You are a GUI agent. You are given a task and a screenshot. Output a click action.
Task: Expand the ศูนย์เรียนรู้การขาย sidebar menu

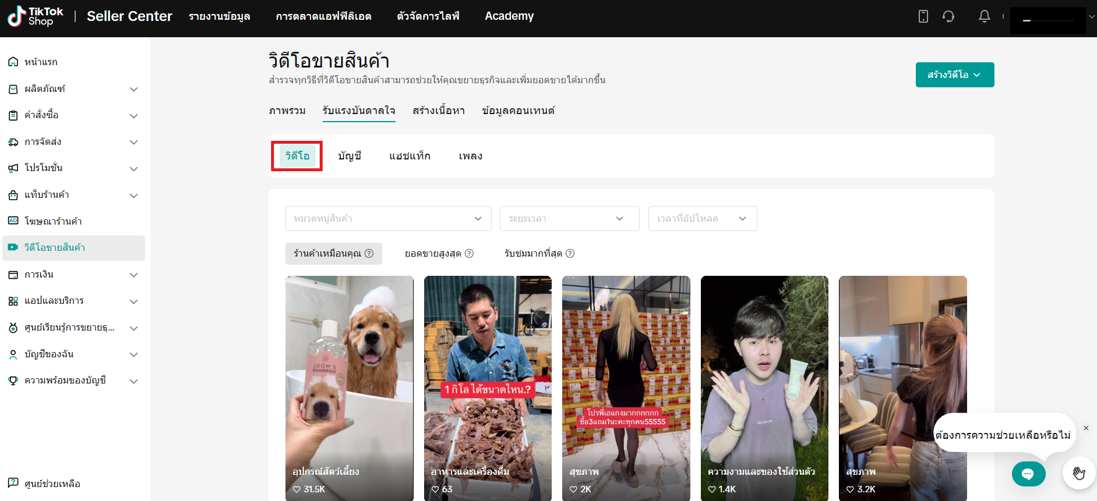tap(134, 328)
